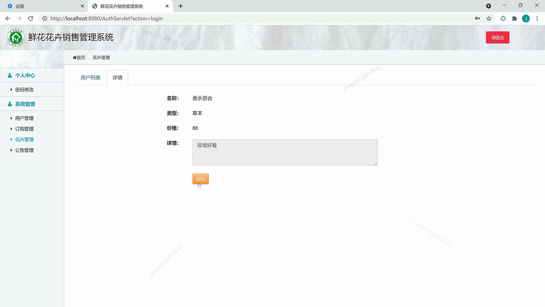Screen dimensions: 545x307
Task: Click the browser key icon in address bar
Action: 477,18
